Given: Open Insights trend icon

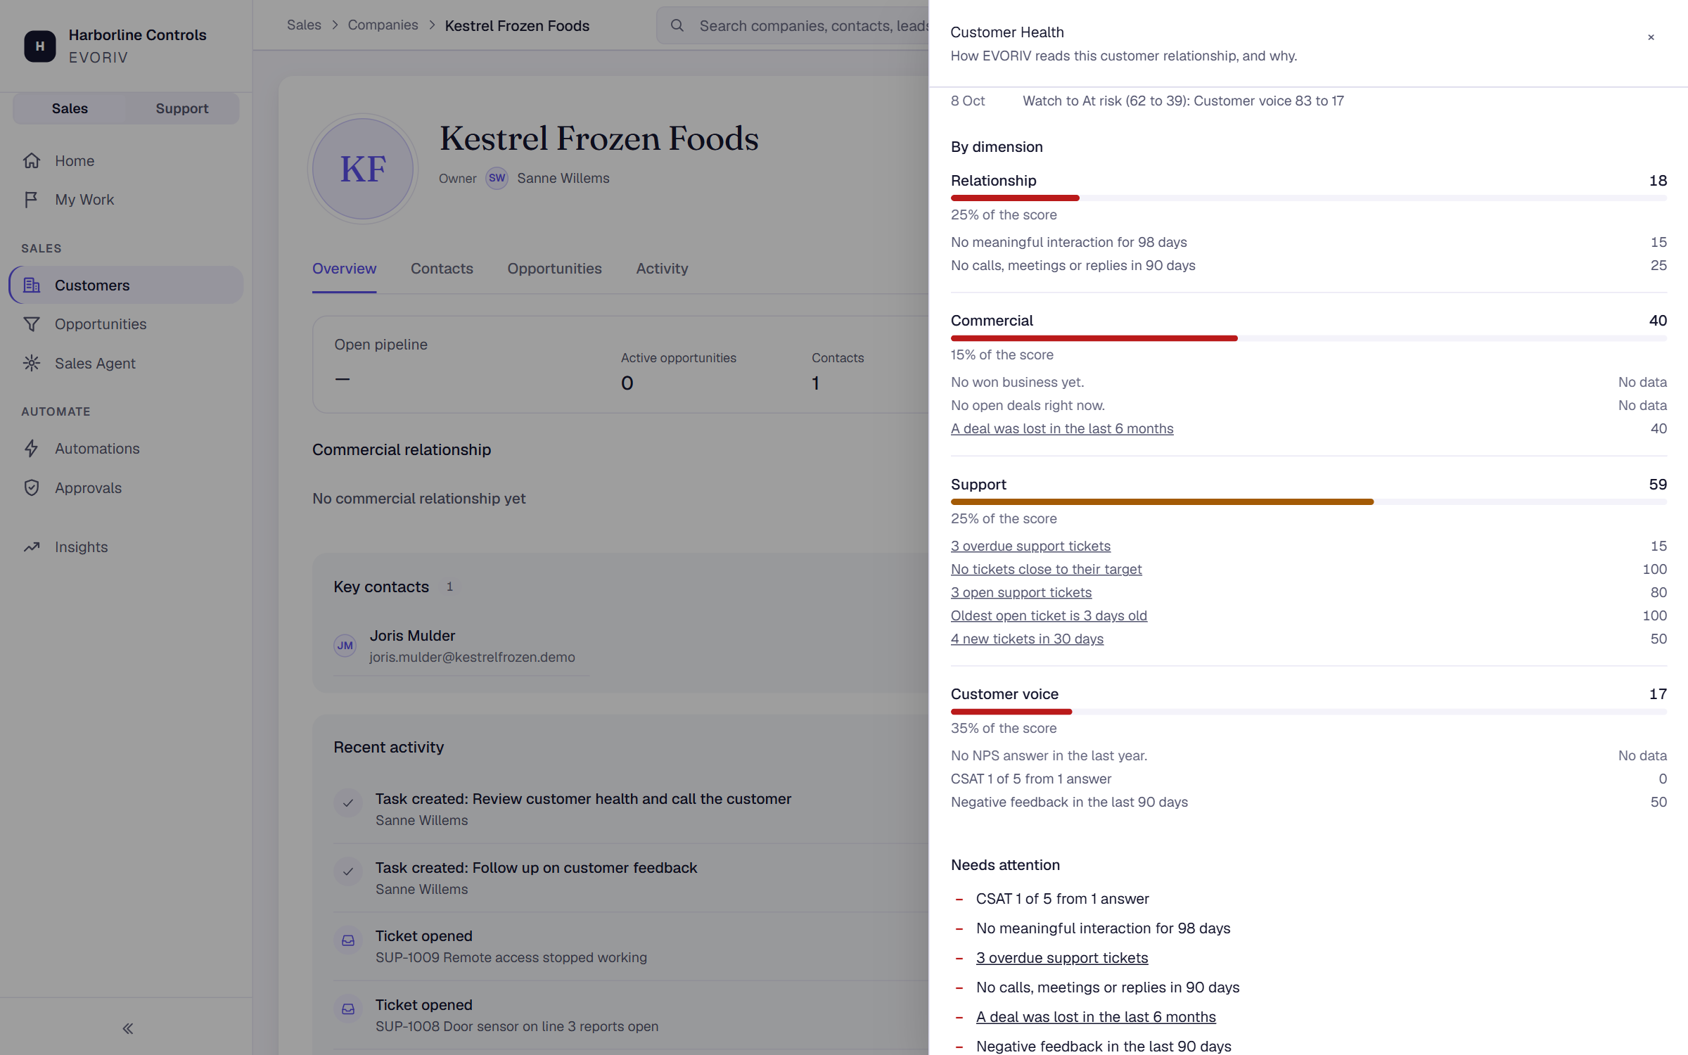Looking at the screenshot, I should coord(32,546).
